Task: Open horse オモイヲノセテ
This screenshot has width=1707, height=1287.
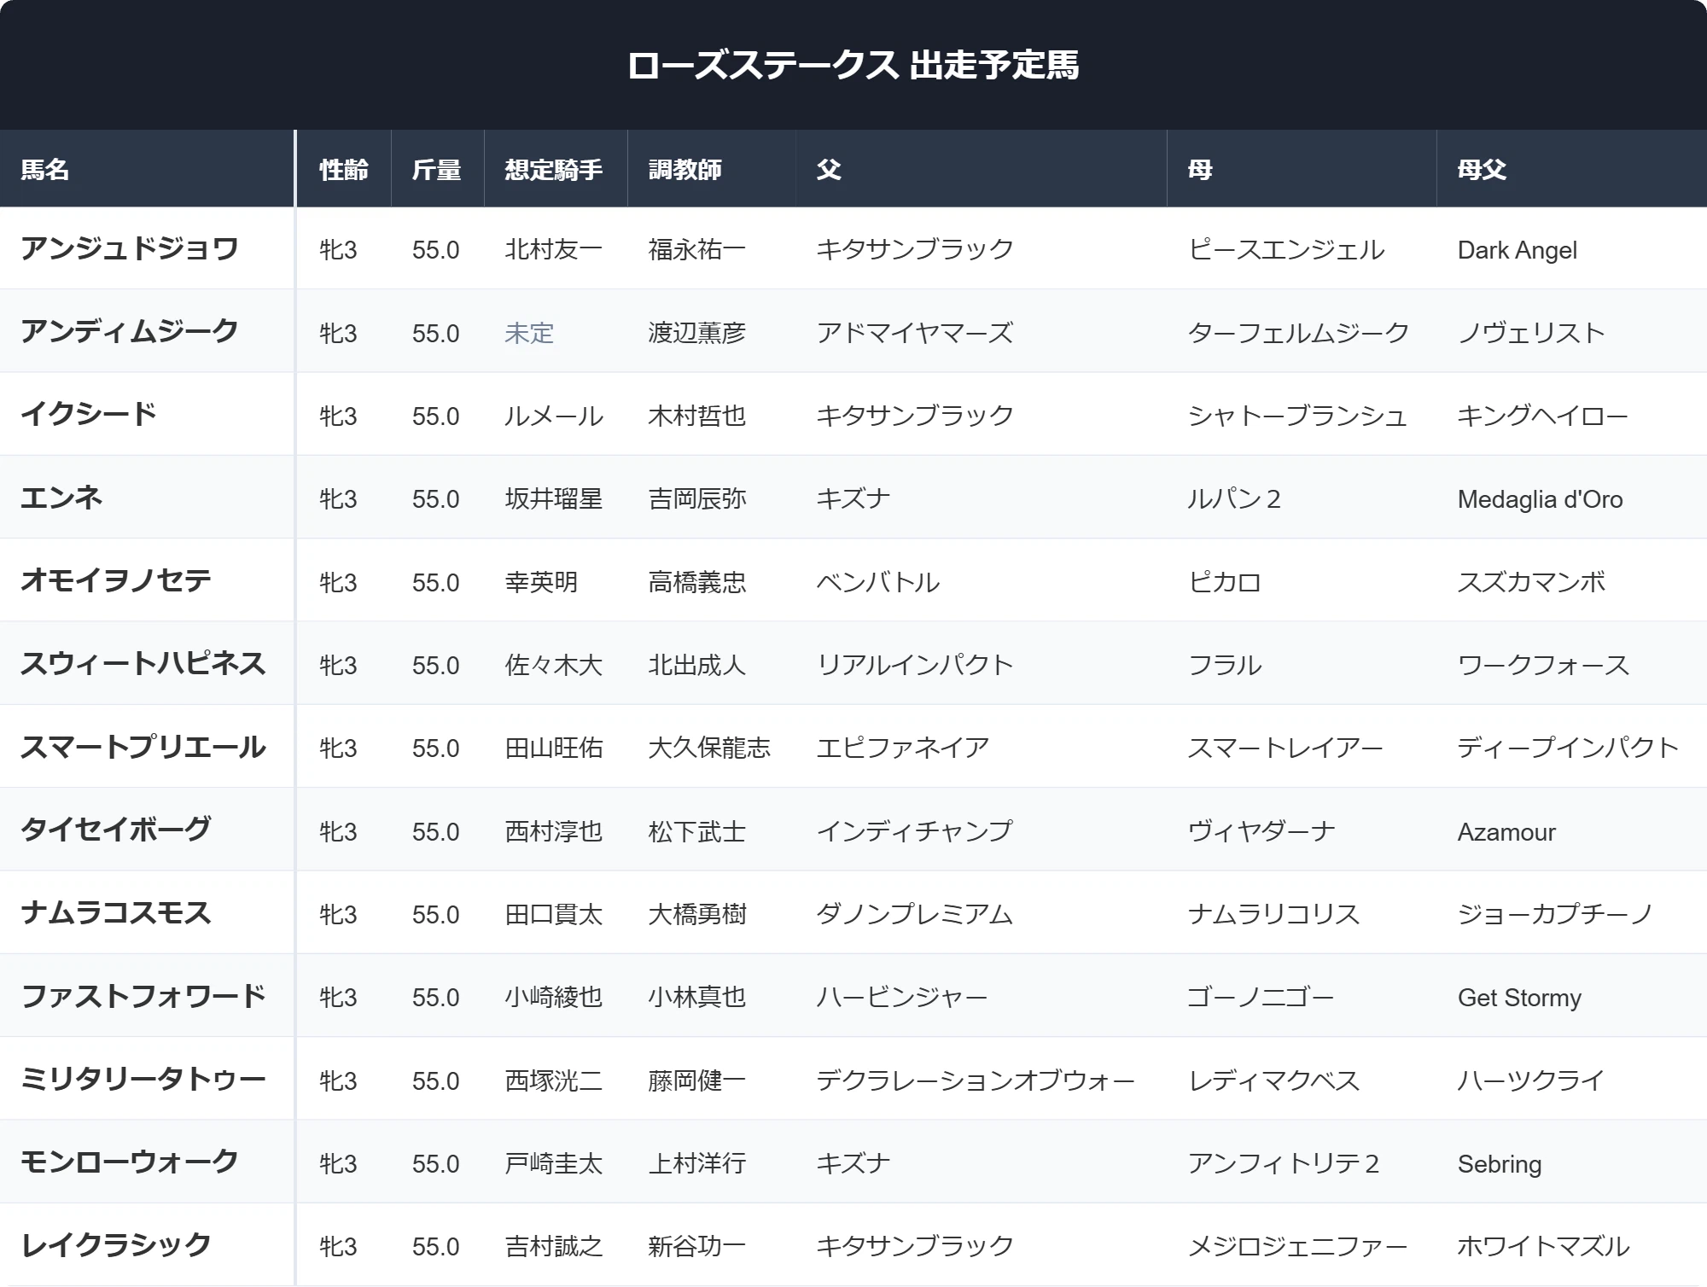Action: click(x=116, y=580)
